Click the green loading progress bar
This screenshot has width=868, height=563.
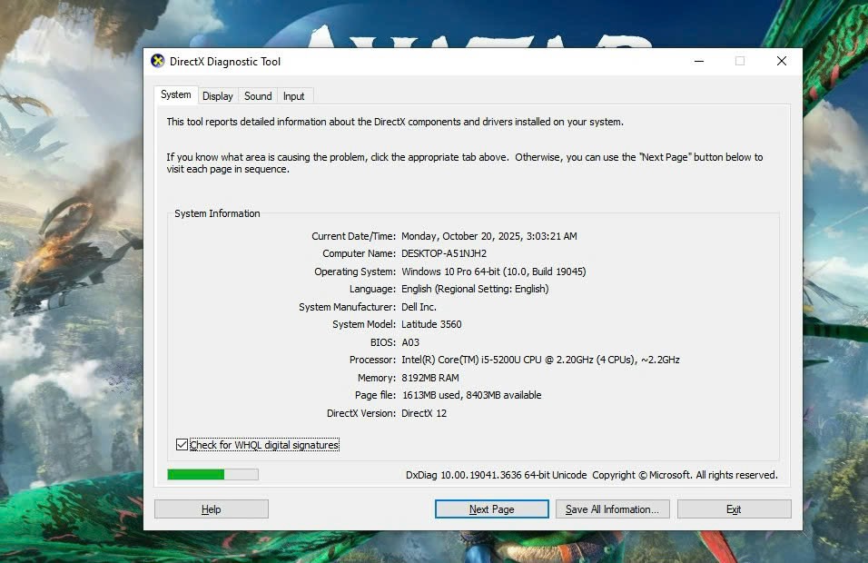tap(212, 475)
